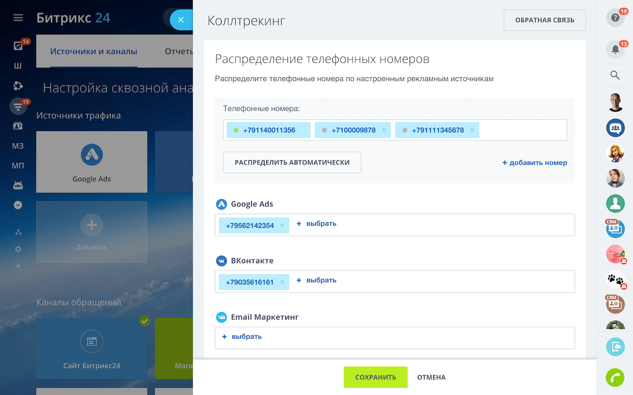Image resolution: width=633 pixels, height=395 pixels.
Task: Open the hamburger main menu
Action: (x=18, y=18)
